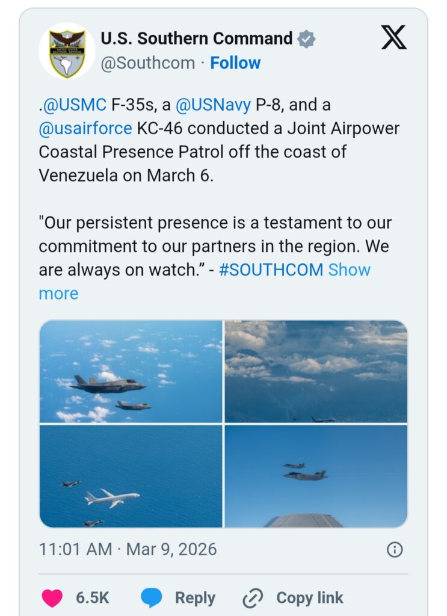Like the post with heart icon
447x616 pixels.
(52, 598)
